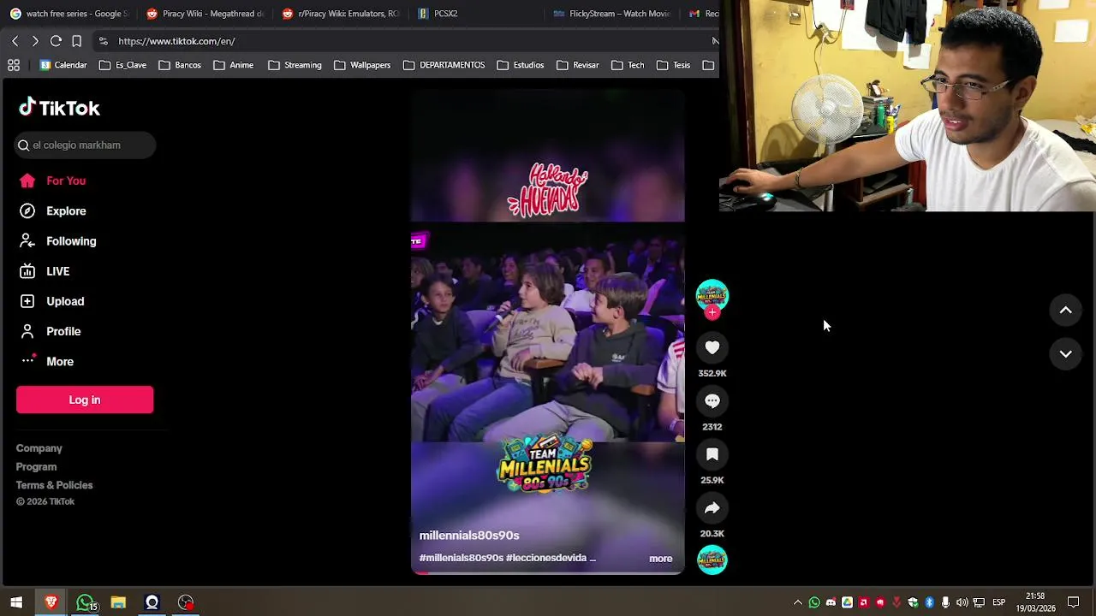
Task: Expand the More menu in the sidebar
Action: pyautogui.click(x=47, y=361)
